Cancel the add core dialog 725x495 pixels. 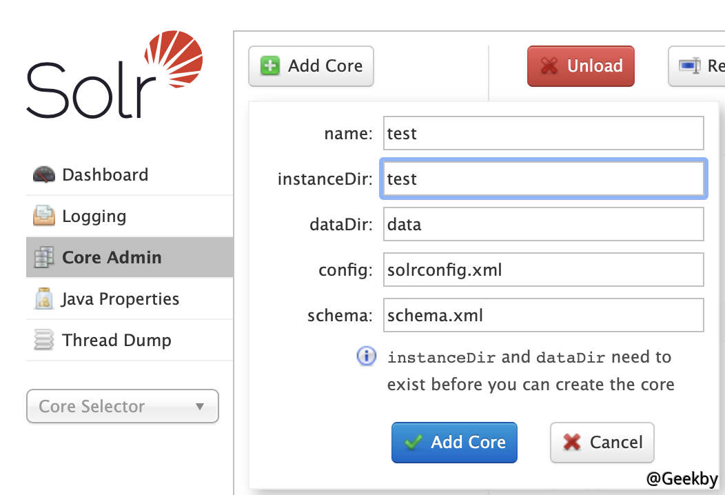pyautogui.click(x=602, y=442)
